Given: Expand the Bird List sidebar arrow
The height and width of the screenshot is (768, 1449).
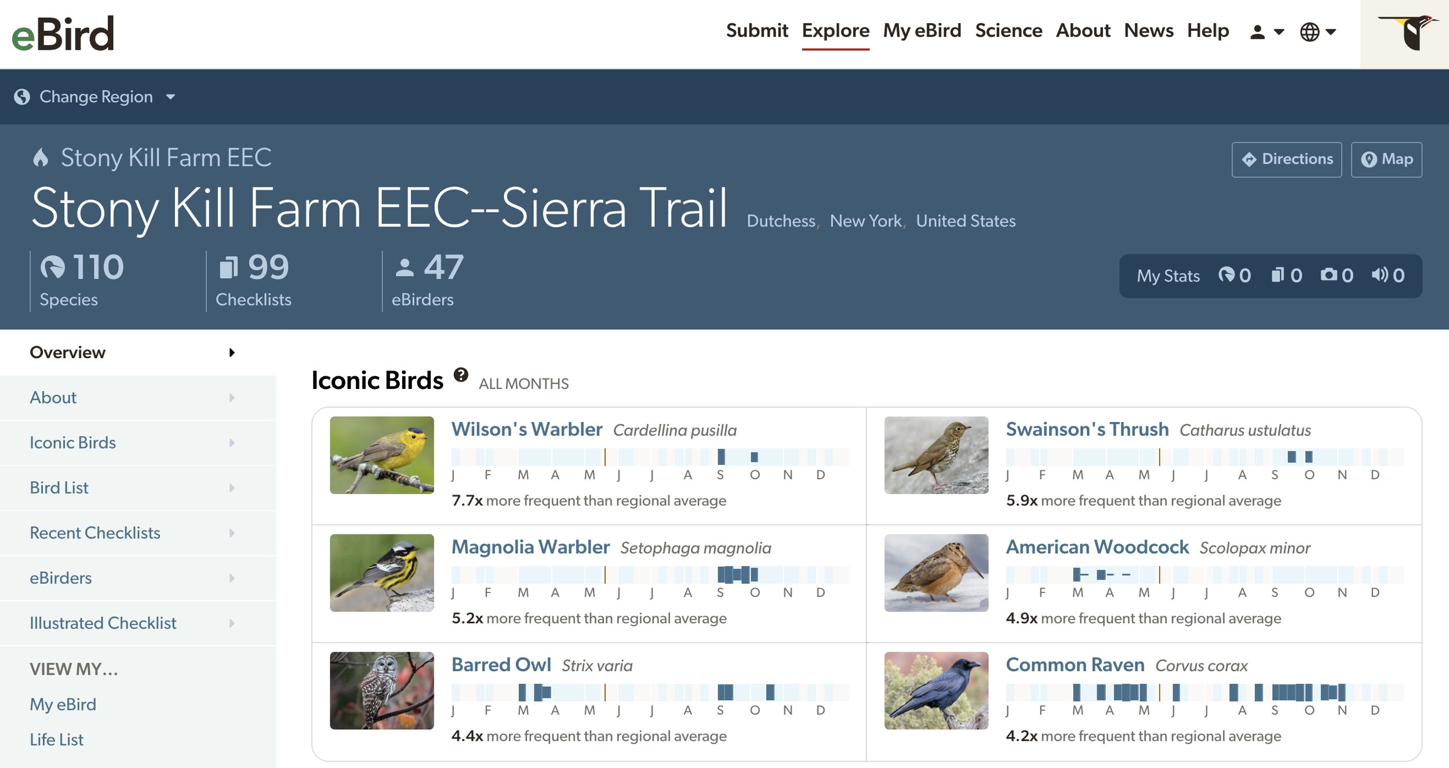Looking at the screenshot, I should [232, 488].
